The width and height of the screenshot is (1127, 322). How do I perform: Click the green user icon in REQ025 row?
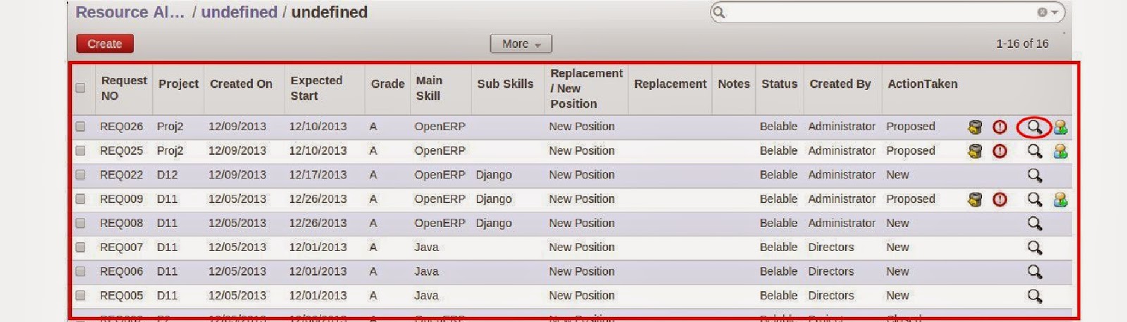coord(1060,151)
